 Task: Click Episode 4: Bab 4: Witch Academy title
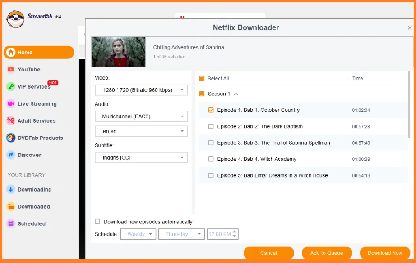257,159
